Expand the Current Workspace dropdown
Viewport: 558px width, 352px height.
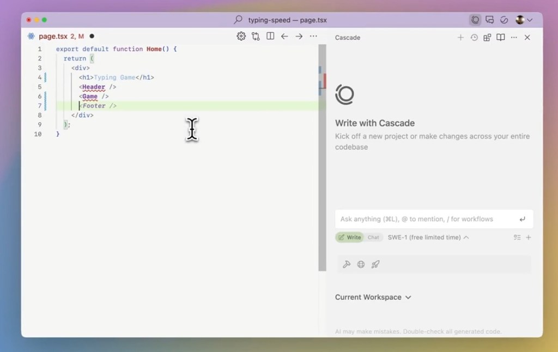373,298
